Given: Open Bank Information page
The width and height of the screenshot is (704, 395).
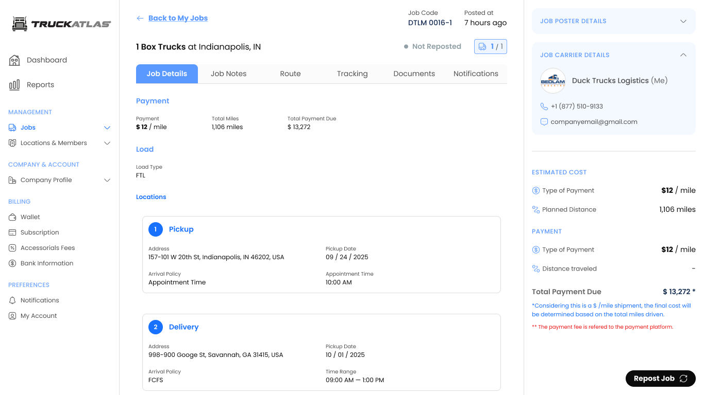Looking at the screenshot, I should pyautogui.click(x=47, y=263).
